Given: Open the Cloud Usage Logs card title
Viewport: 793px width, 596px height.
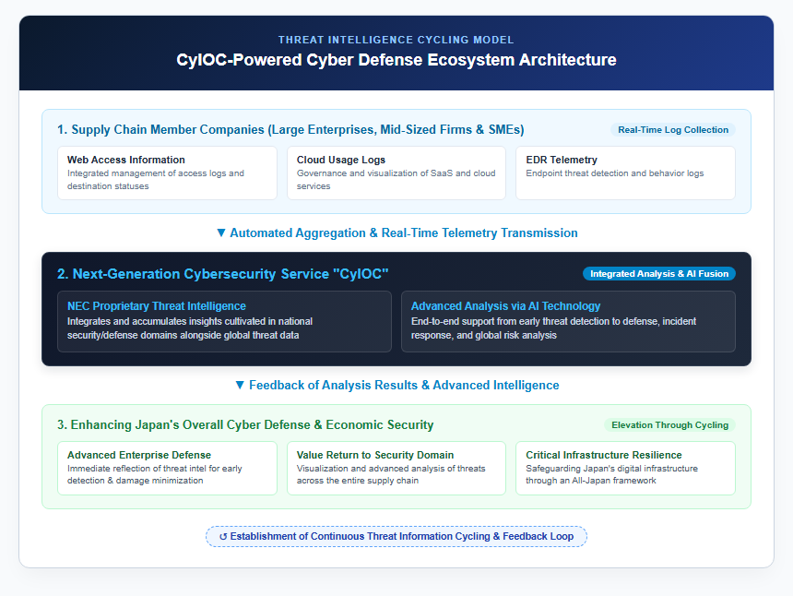Looking at the screenshot, I should (x=341, y=160).
